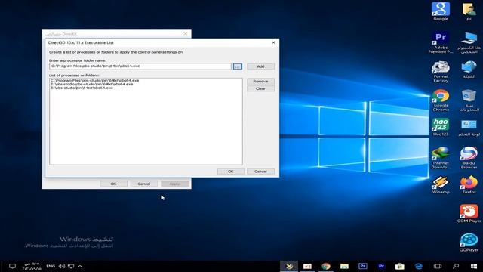Image resolution: width=483 pixels, height=272 pixels.
Task: Select E:\obs-studio\bin obs64.exe entry
Action: (82, 88)
